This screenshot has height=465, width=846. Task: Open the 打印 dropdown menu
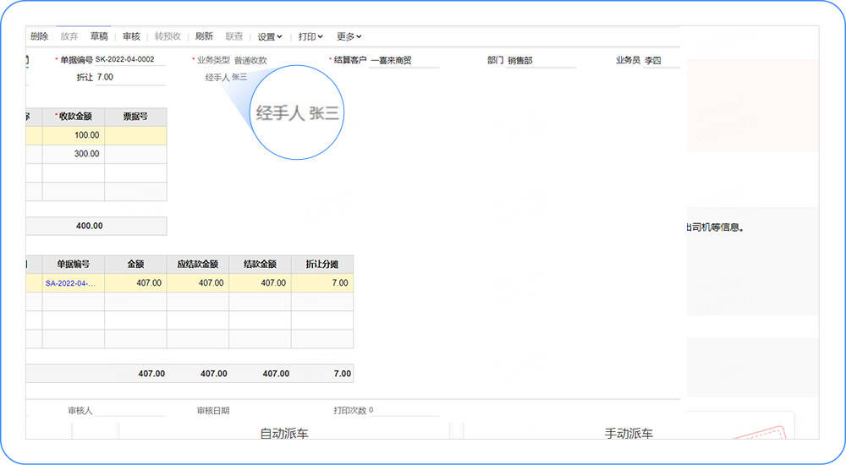coord(310,36)
